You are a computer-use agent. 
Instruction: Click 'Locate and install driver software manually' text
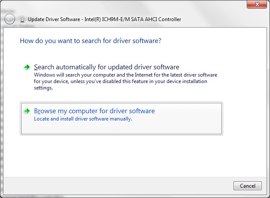83,119
